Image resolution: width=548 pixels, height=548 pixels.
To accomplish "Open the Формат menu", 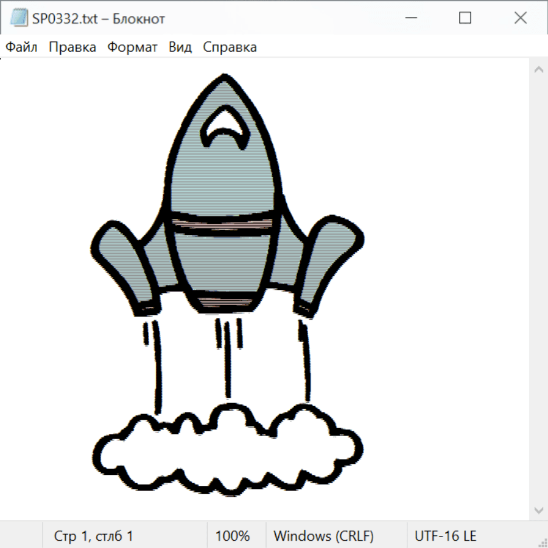I will [132, 47].
